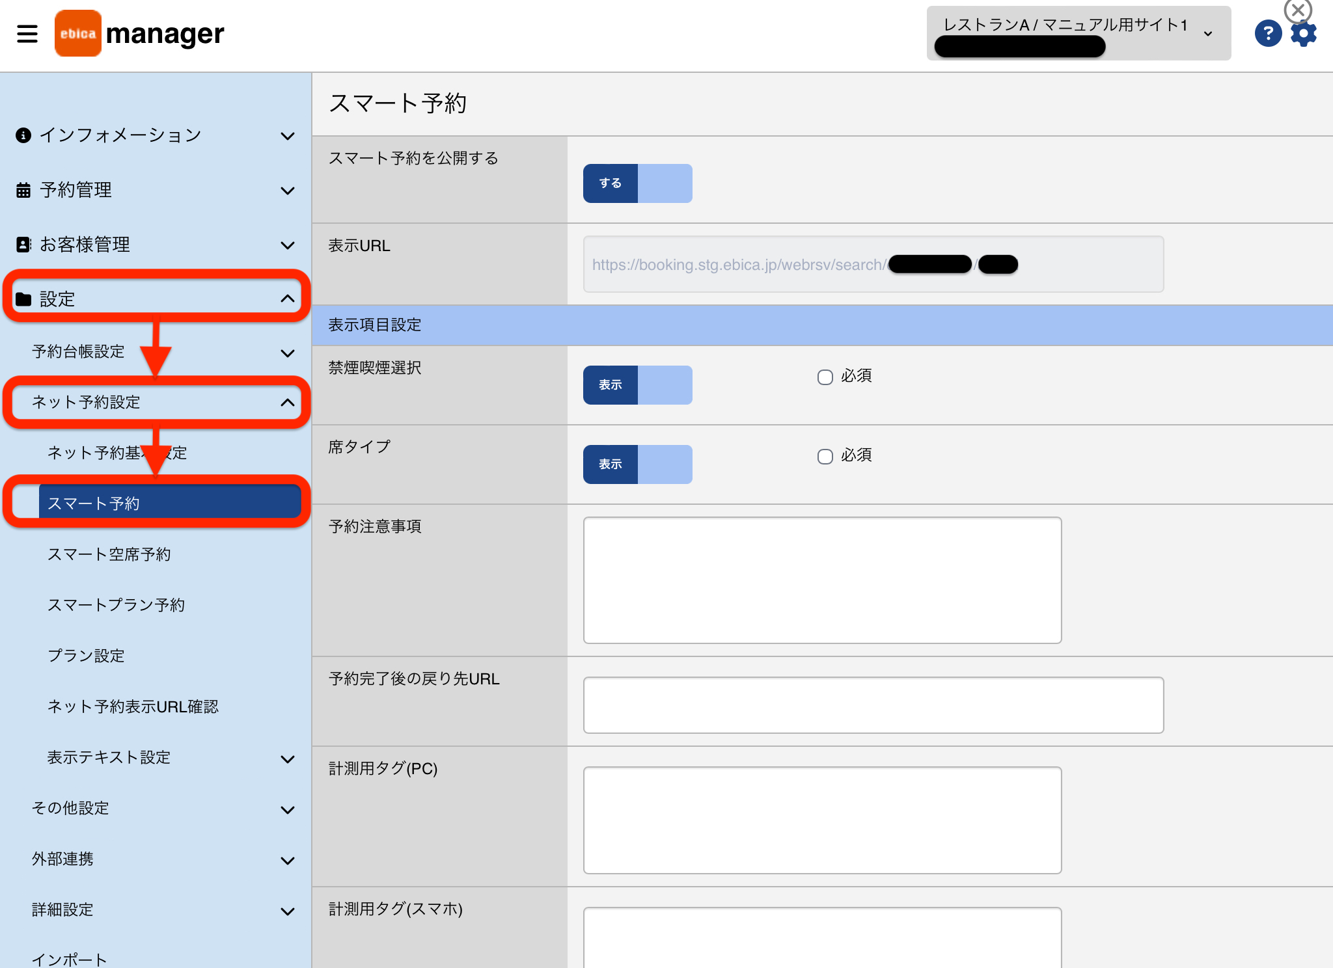
Task: Click the 予約管理 calendar icon
Action: tap(23, 190)
